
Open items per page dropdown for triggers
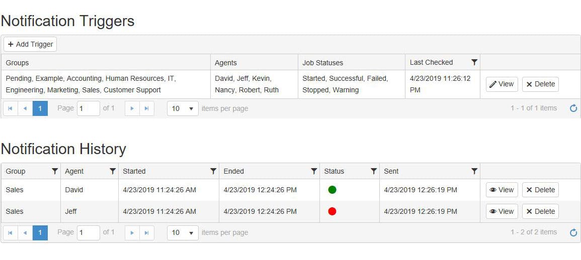point(183,108)
